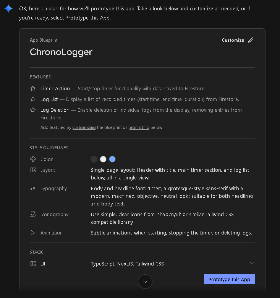Click the Layout label
This screenshot has height=298, width=280.
48,170
